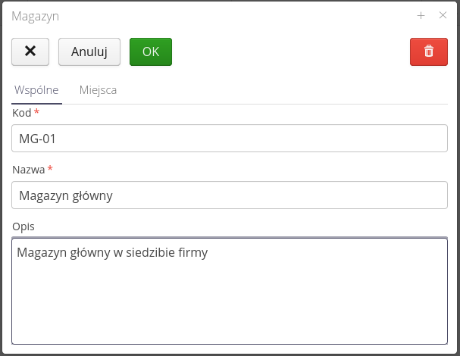Image resolution: width=460 pixels, height=356 pixels.
Task: Click the black X icon button
Action: click(30, 52)
